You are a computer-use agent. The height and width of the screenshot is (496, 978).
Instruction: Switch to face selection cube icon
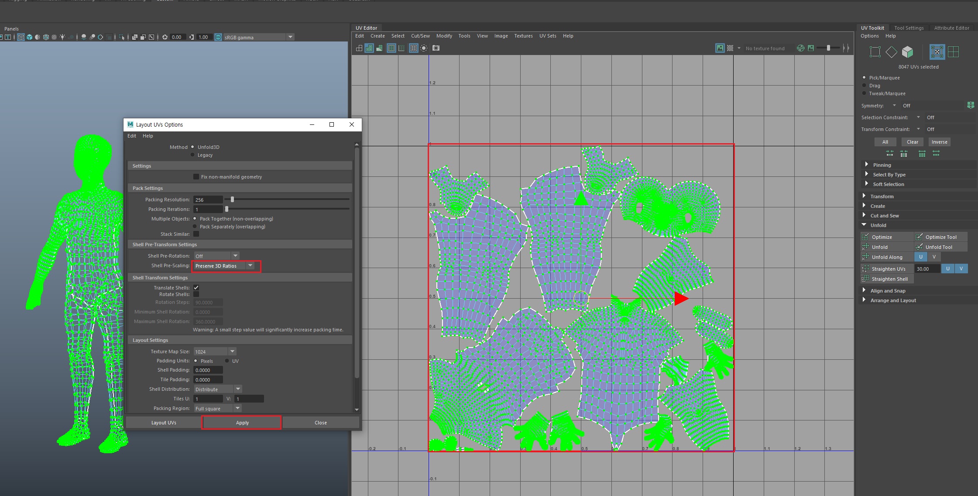(908, 52)
